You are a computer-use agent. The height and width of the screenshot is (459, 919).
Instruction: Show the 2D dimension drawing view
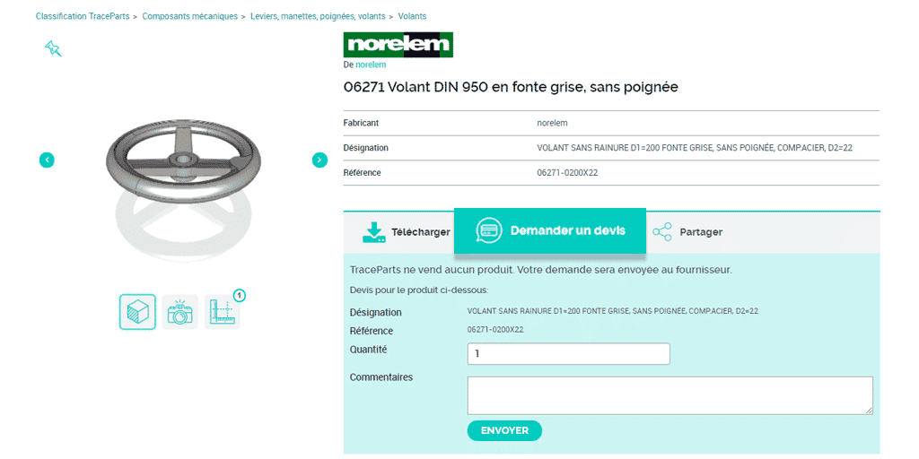click(222, 312)
